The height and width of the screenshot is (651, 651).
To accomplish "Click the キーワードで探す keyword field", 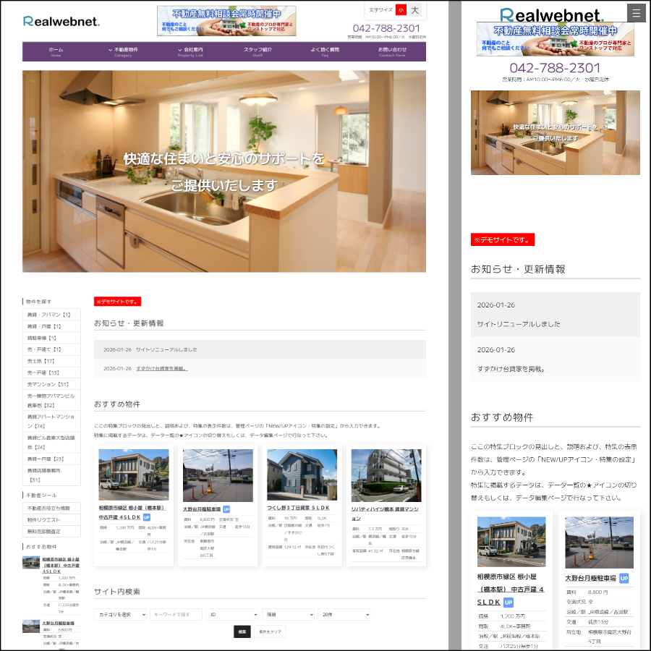I will click(176, 614).
